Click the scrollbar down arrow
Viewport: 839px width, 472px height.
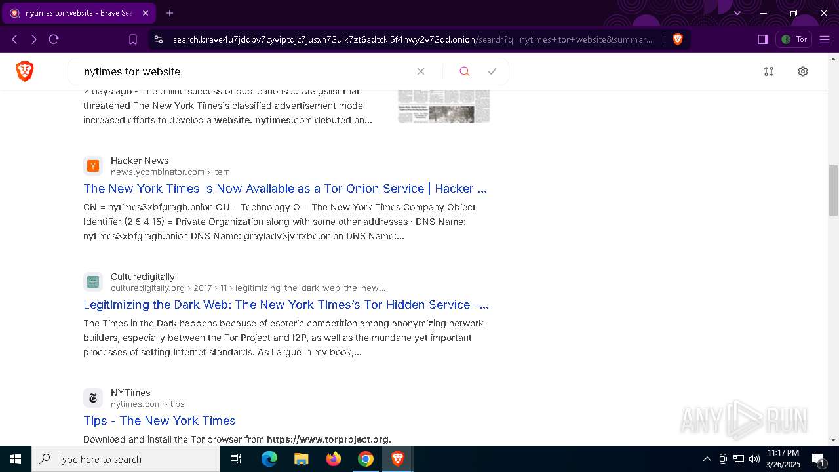833,440
